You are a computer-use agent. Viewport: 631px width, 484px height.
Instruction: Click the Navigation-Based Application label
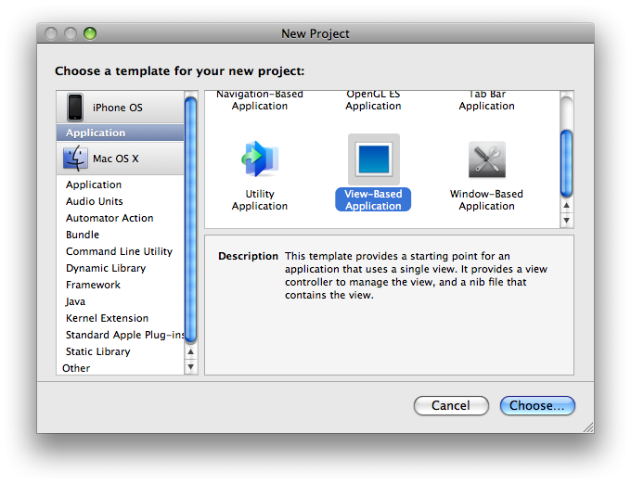tap(260, 100)
